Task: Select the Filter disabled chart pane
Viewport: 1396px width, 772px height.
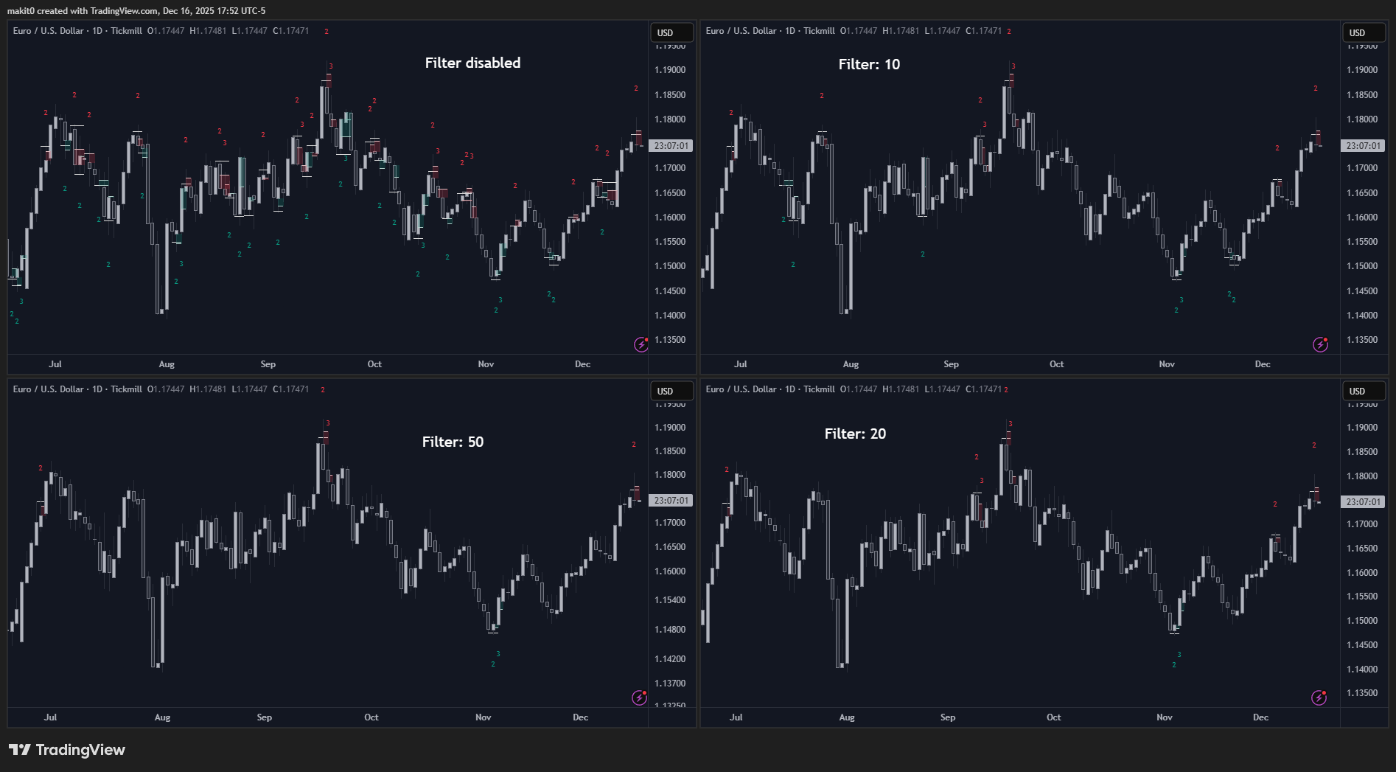Action: [472, 63]
